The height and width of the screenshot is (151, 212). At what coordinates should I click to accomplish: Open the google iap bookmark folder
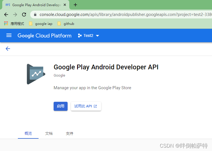(x=41, y=24)
